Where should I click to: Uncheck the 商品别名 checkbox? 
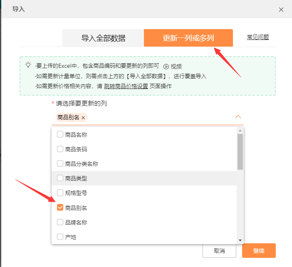pos(60,208)
